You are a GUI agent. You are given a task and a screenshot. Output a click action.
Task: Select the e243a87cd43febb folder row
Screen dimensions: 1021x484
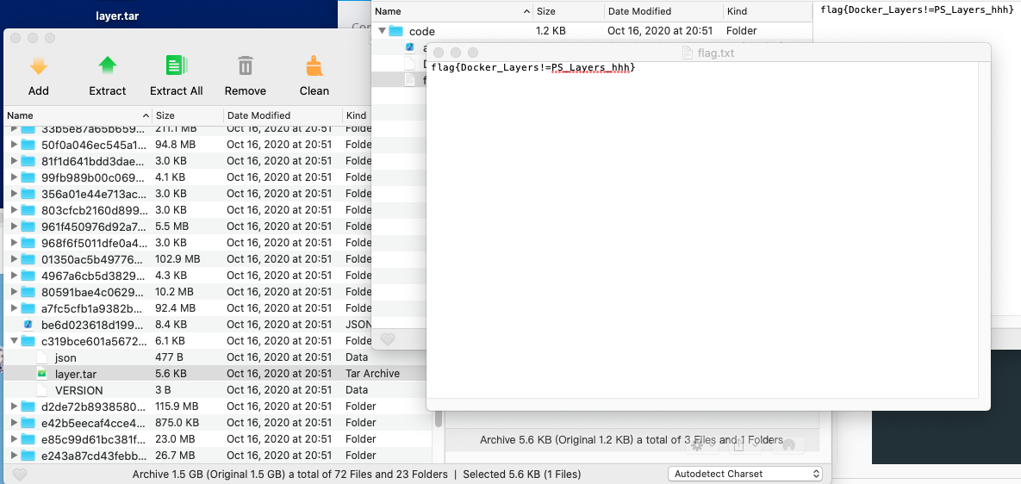217,456
